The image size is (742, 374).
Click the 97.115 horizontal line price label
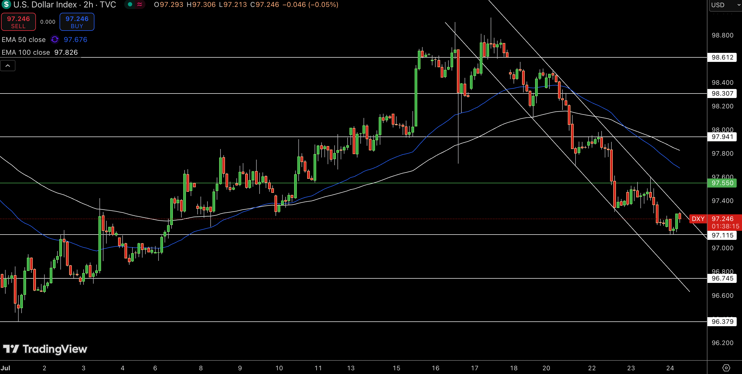722,235
